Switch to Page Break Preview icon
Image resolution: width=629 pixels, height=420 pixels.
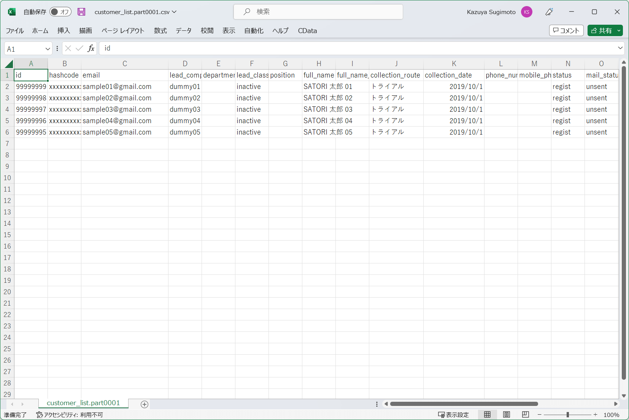tap(526, 415)
